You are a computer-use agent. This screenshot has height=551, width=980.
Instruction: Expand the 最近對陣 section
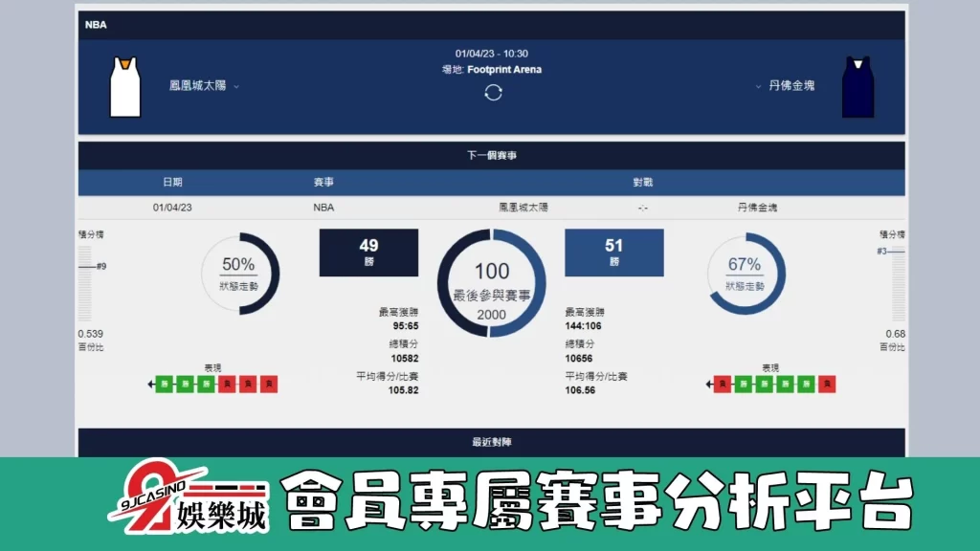(x=490, y=441)
